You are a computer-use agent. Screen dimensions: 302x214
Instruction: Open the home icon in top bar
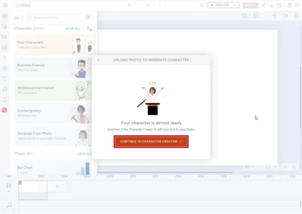point(5,5)
